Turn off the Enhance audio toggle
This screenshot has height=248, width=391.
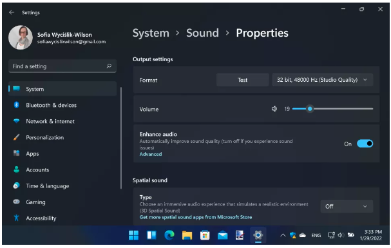pyautogui.click(x=365, y=144)
